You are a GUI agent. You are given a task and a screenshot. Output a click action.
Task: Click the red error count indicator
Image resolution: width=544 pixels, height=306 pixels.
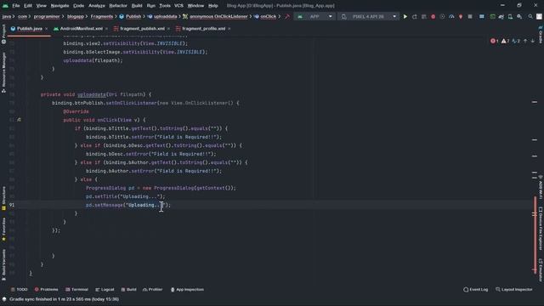click(495, 41)
